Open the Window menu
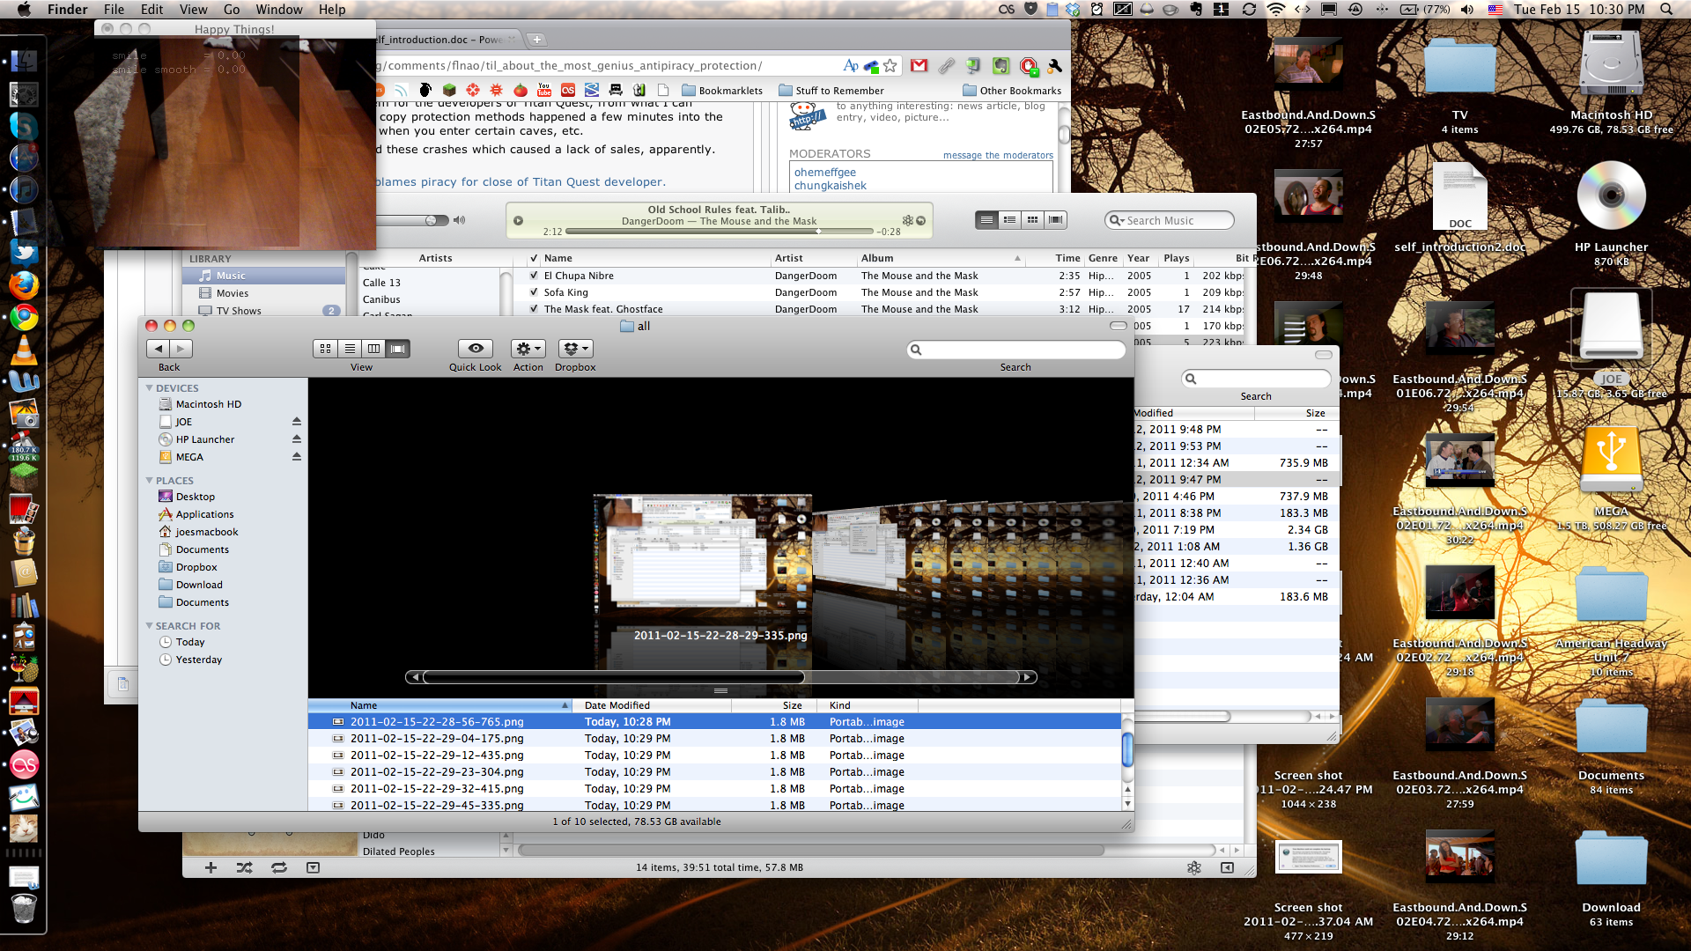Screen dimensions: 1691x951 click(x=278, y=10)
